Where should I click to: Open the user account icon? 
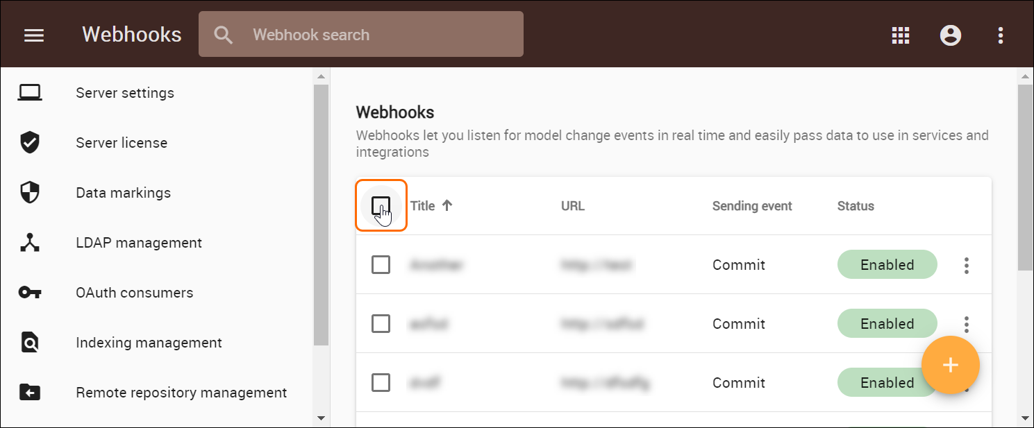[x=950, y=35]
